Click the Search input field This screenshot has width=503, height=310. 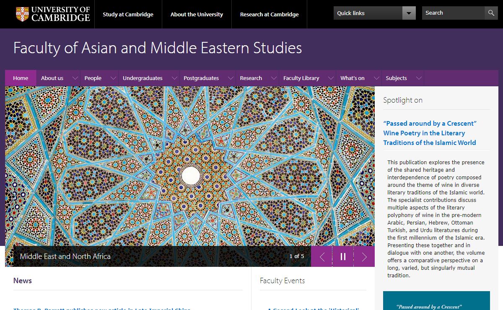pyautogui.click(x=453, y=13)
